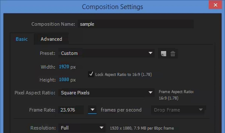Click the Composition Name text field

135,24
